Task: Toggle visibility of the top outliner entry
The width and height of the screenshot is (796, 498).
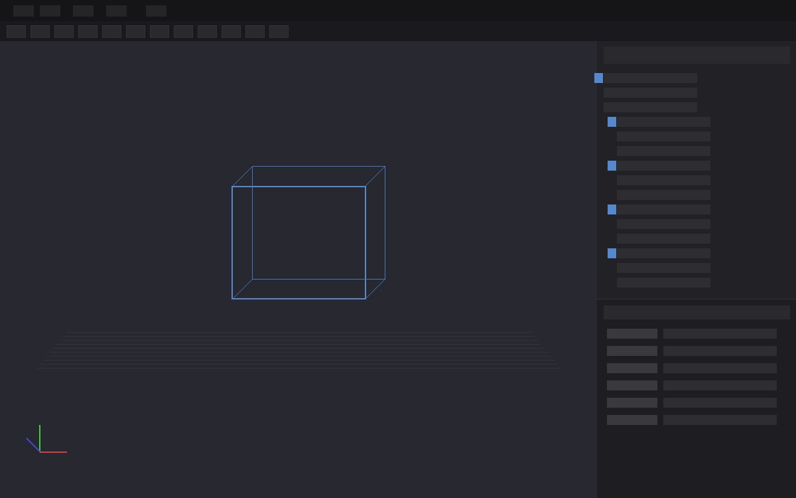Action: (598, 78)
